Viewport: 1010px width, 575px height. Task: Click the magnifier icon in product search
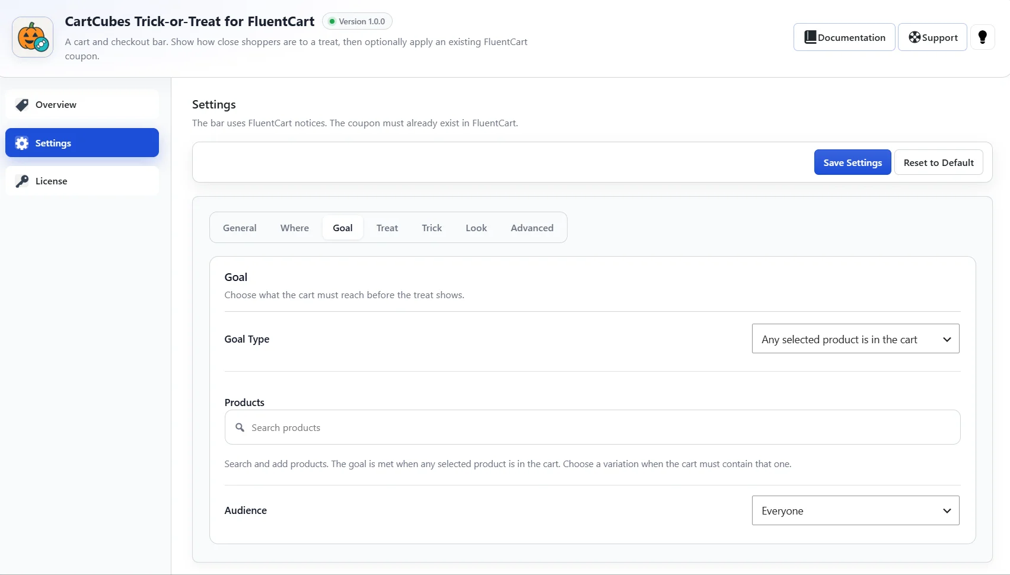click(240, 427)
